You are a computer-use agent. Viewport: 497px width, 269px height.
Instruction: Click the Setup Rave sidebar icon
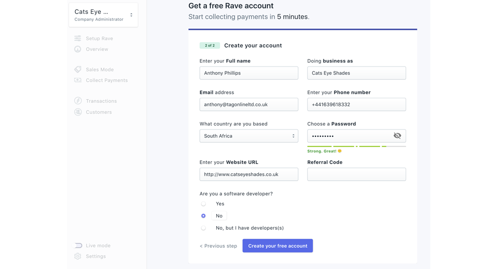(78, 38)
